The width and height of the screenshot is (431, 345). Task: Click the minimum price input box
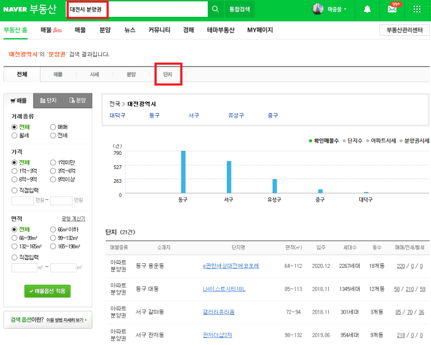click(x=23, y=201)
